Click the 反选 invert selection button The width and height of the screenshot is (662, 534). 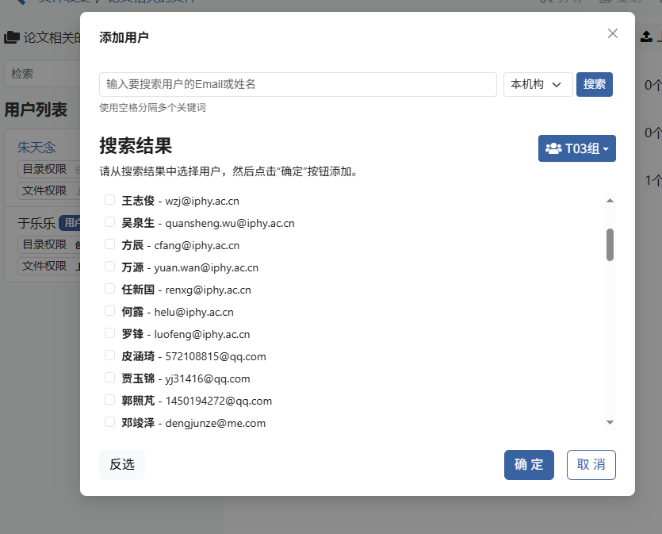tap(122, 465)
